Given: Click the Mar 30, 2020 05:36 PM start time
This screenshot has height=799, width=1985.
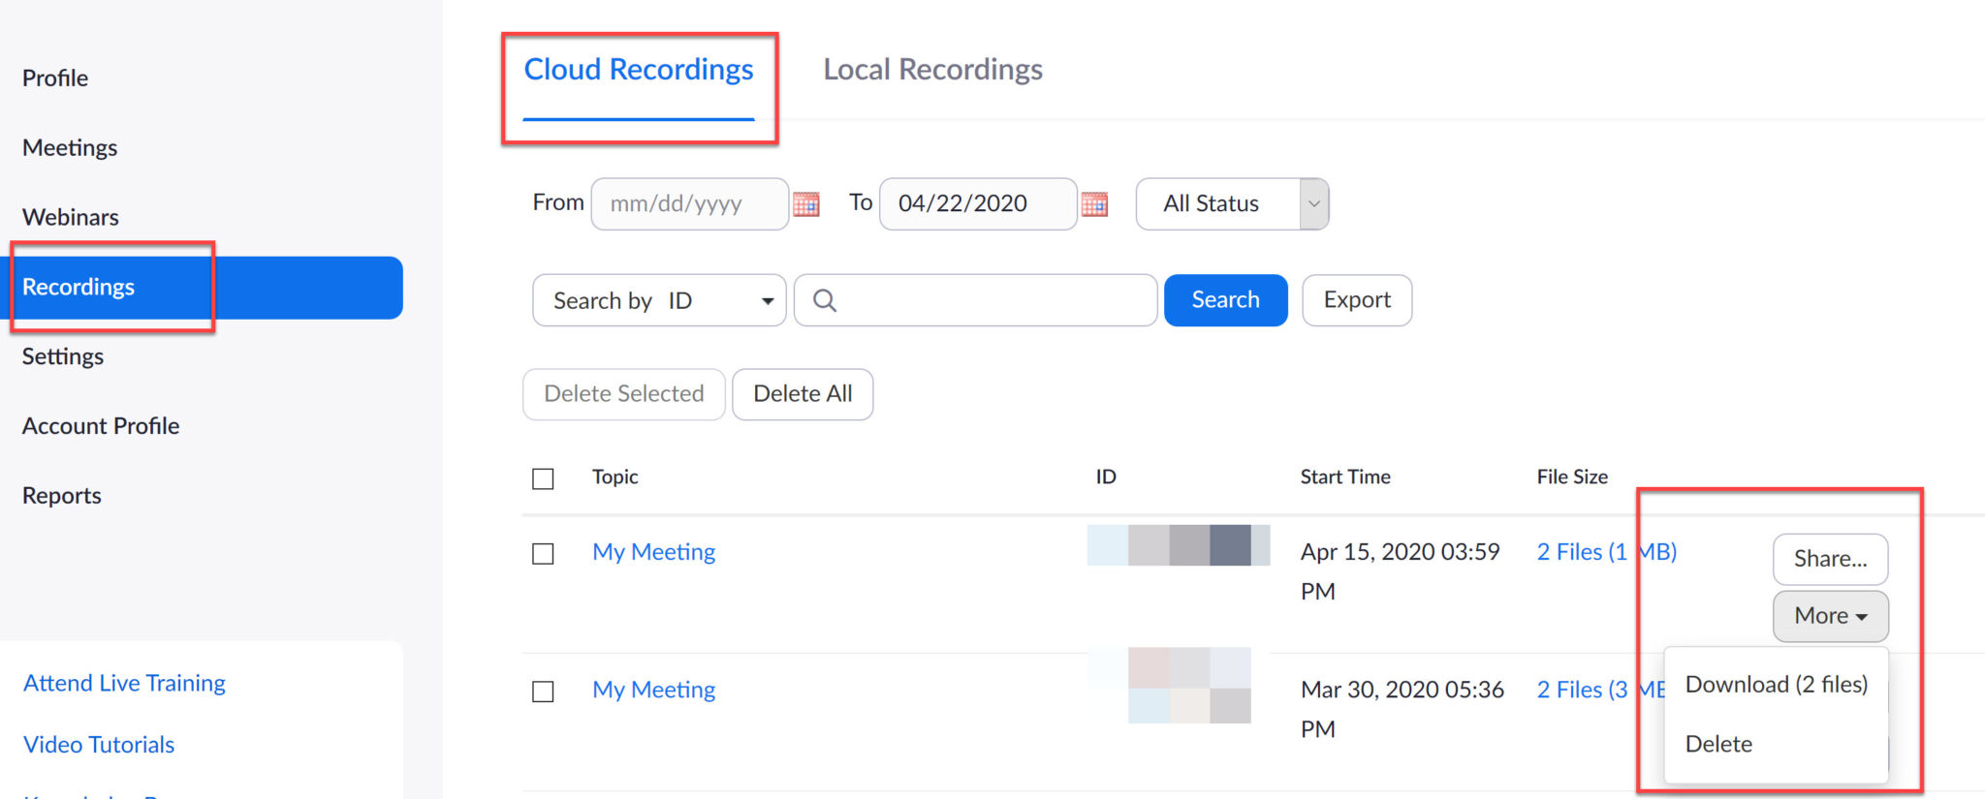Looking at the screenshot, I should point(1402,709).
